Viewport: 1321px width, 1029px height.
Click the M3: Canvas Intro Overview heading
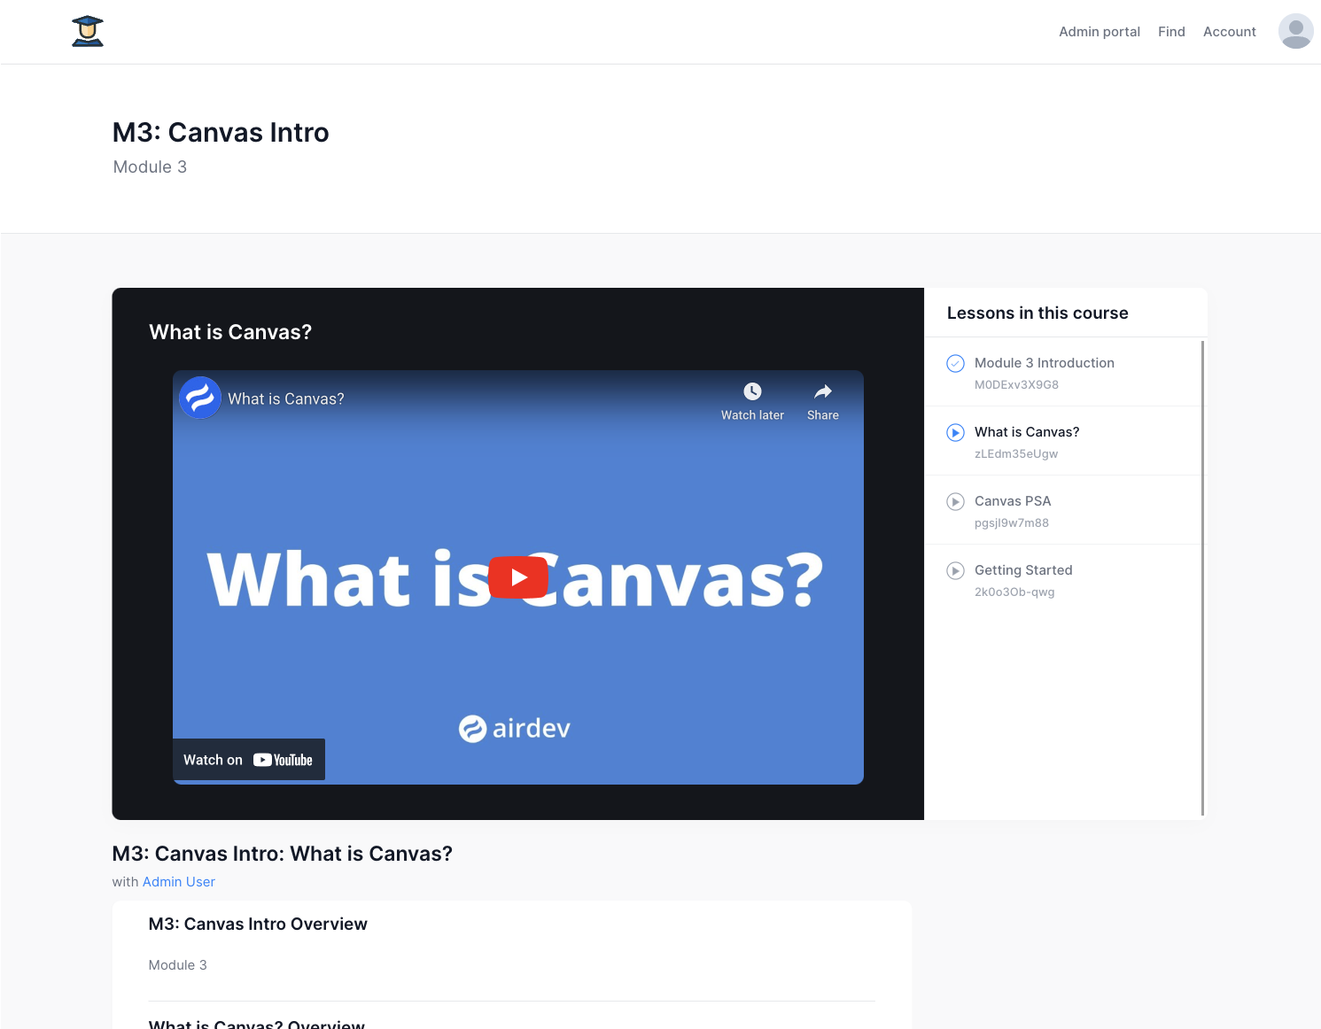click(258, 925)
